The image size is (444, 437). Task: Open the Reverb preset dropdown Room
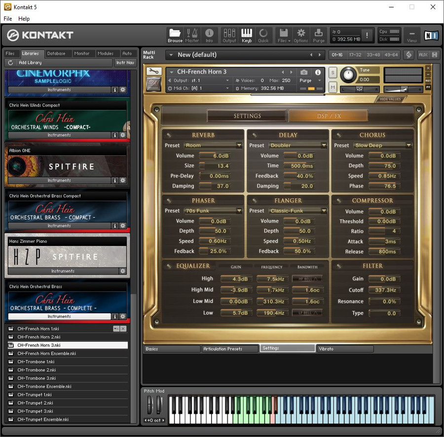click(x=213, y=145)
